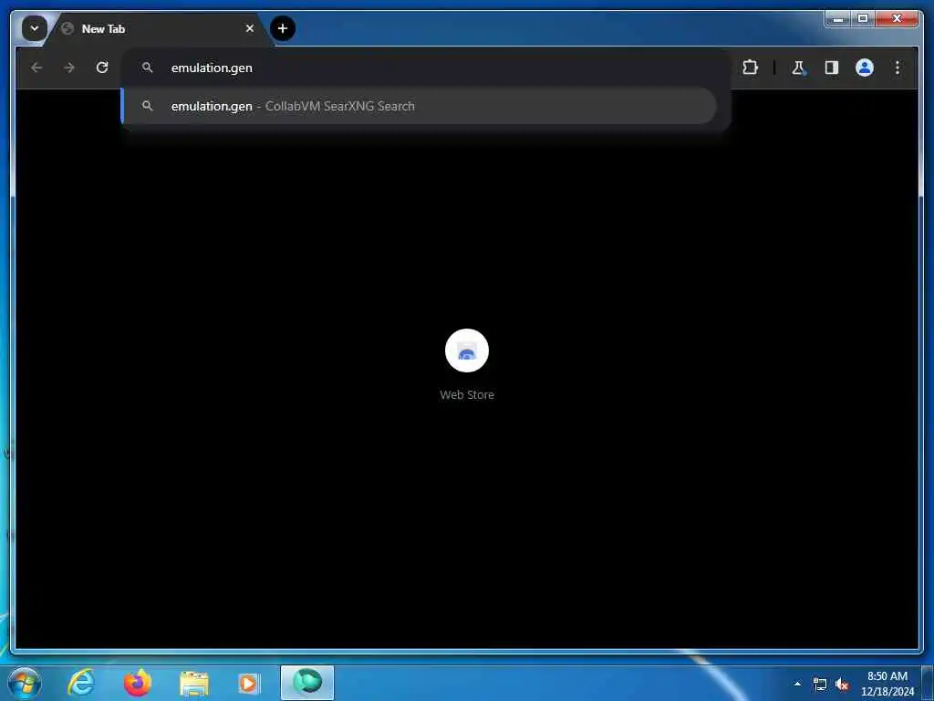The height and width of the screenshot is (701, 934).
Task: Open Windows Explorer from taskbar
Action: [193, 683]
